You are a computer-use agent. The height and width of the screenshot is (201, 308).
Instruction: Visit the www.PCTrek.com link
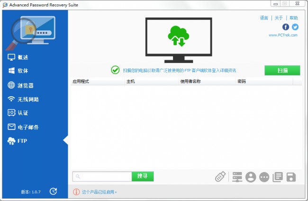click(283, 35)
